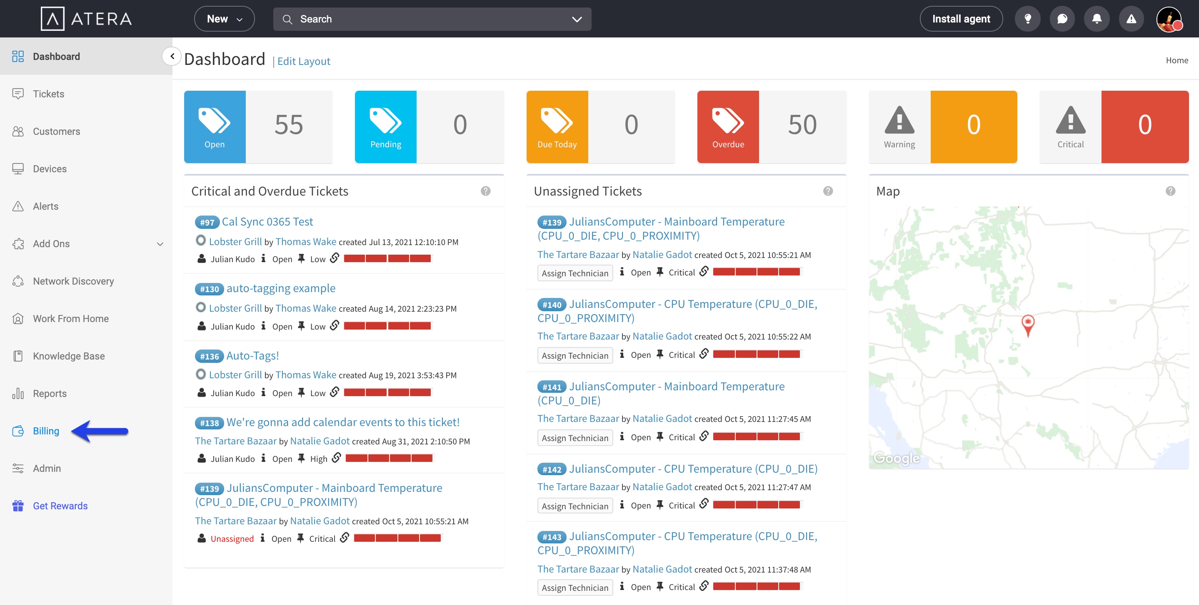This screenshot has width=1199, height=605.
Task: Click the blue Open tickets tag tile
Action: 215,126
